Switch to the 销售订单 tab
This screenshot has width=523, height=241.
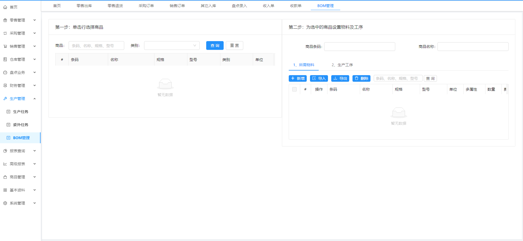pos(177,6)
